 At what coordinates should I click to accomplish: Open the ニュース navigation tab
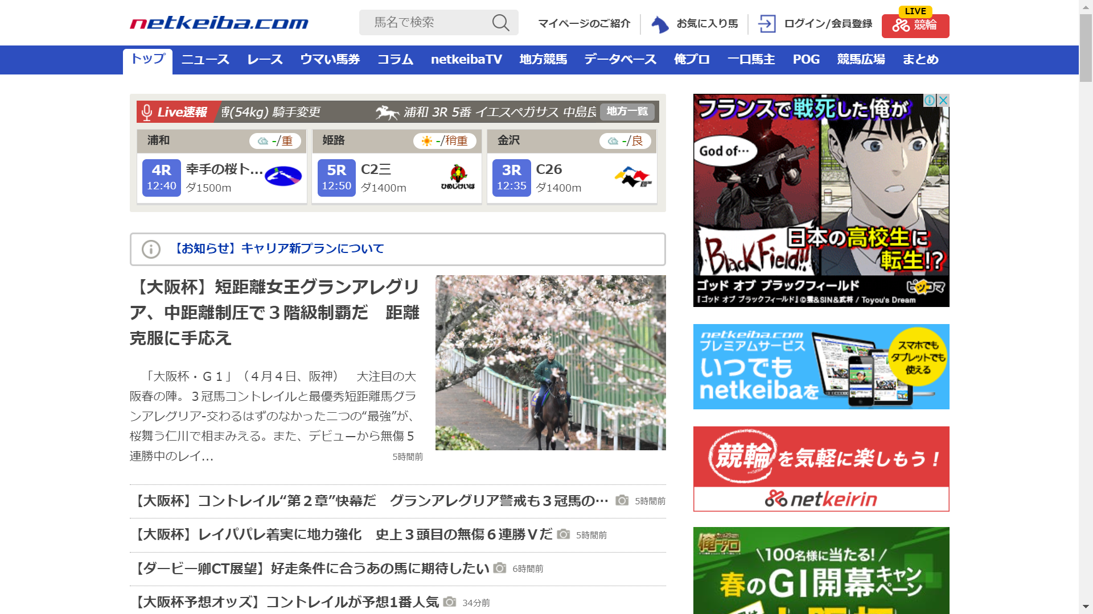(x=205, y=60)
